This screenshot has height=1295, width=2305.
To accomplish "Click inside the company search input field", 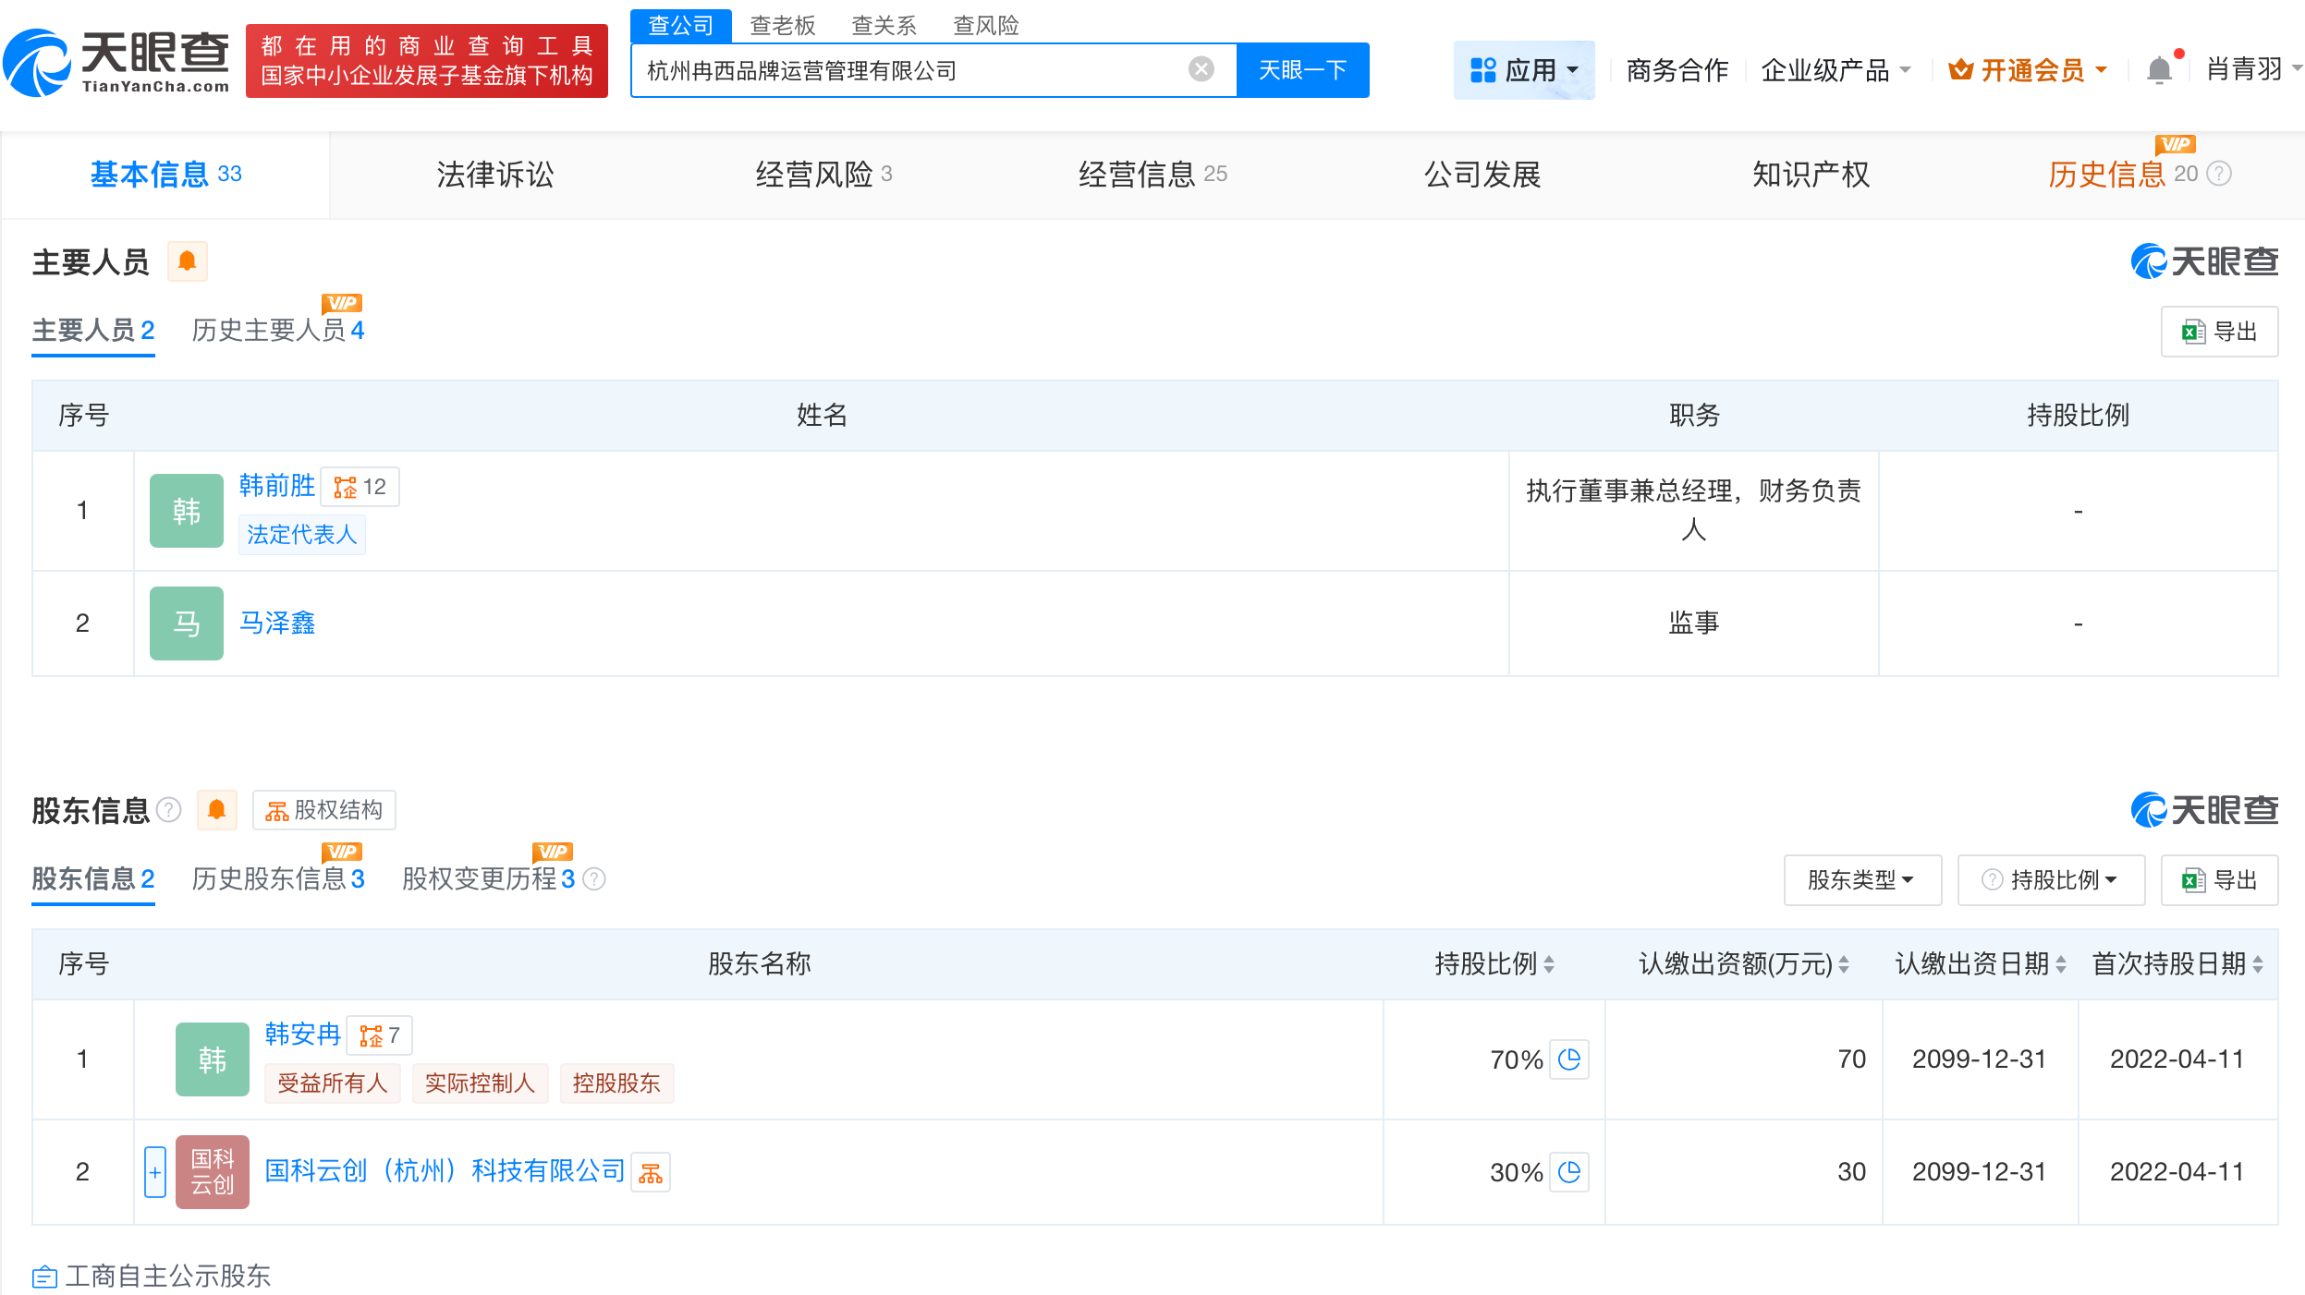I will (x=924, y=69).
